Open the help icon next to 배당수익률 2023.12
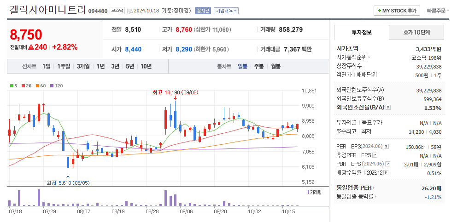This screenshot has height=222, width=457. tap(386, 173)
